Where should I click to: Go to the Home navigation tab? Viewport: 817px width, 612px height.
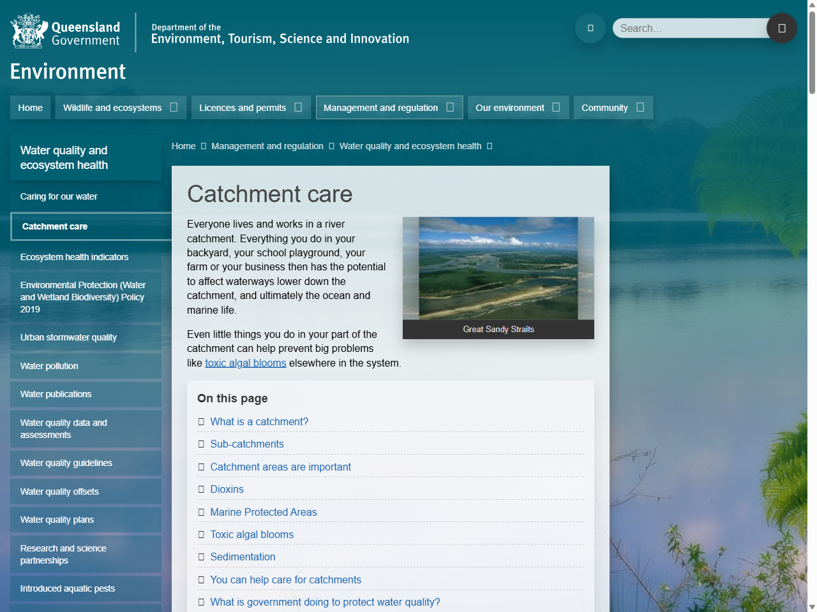pos(30,108)
